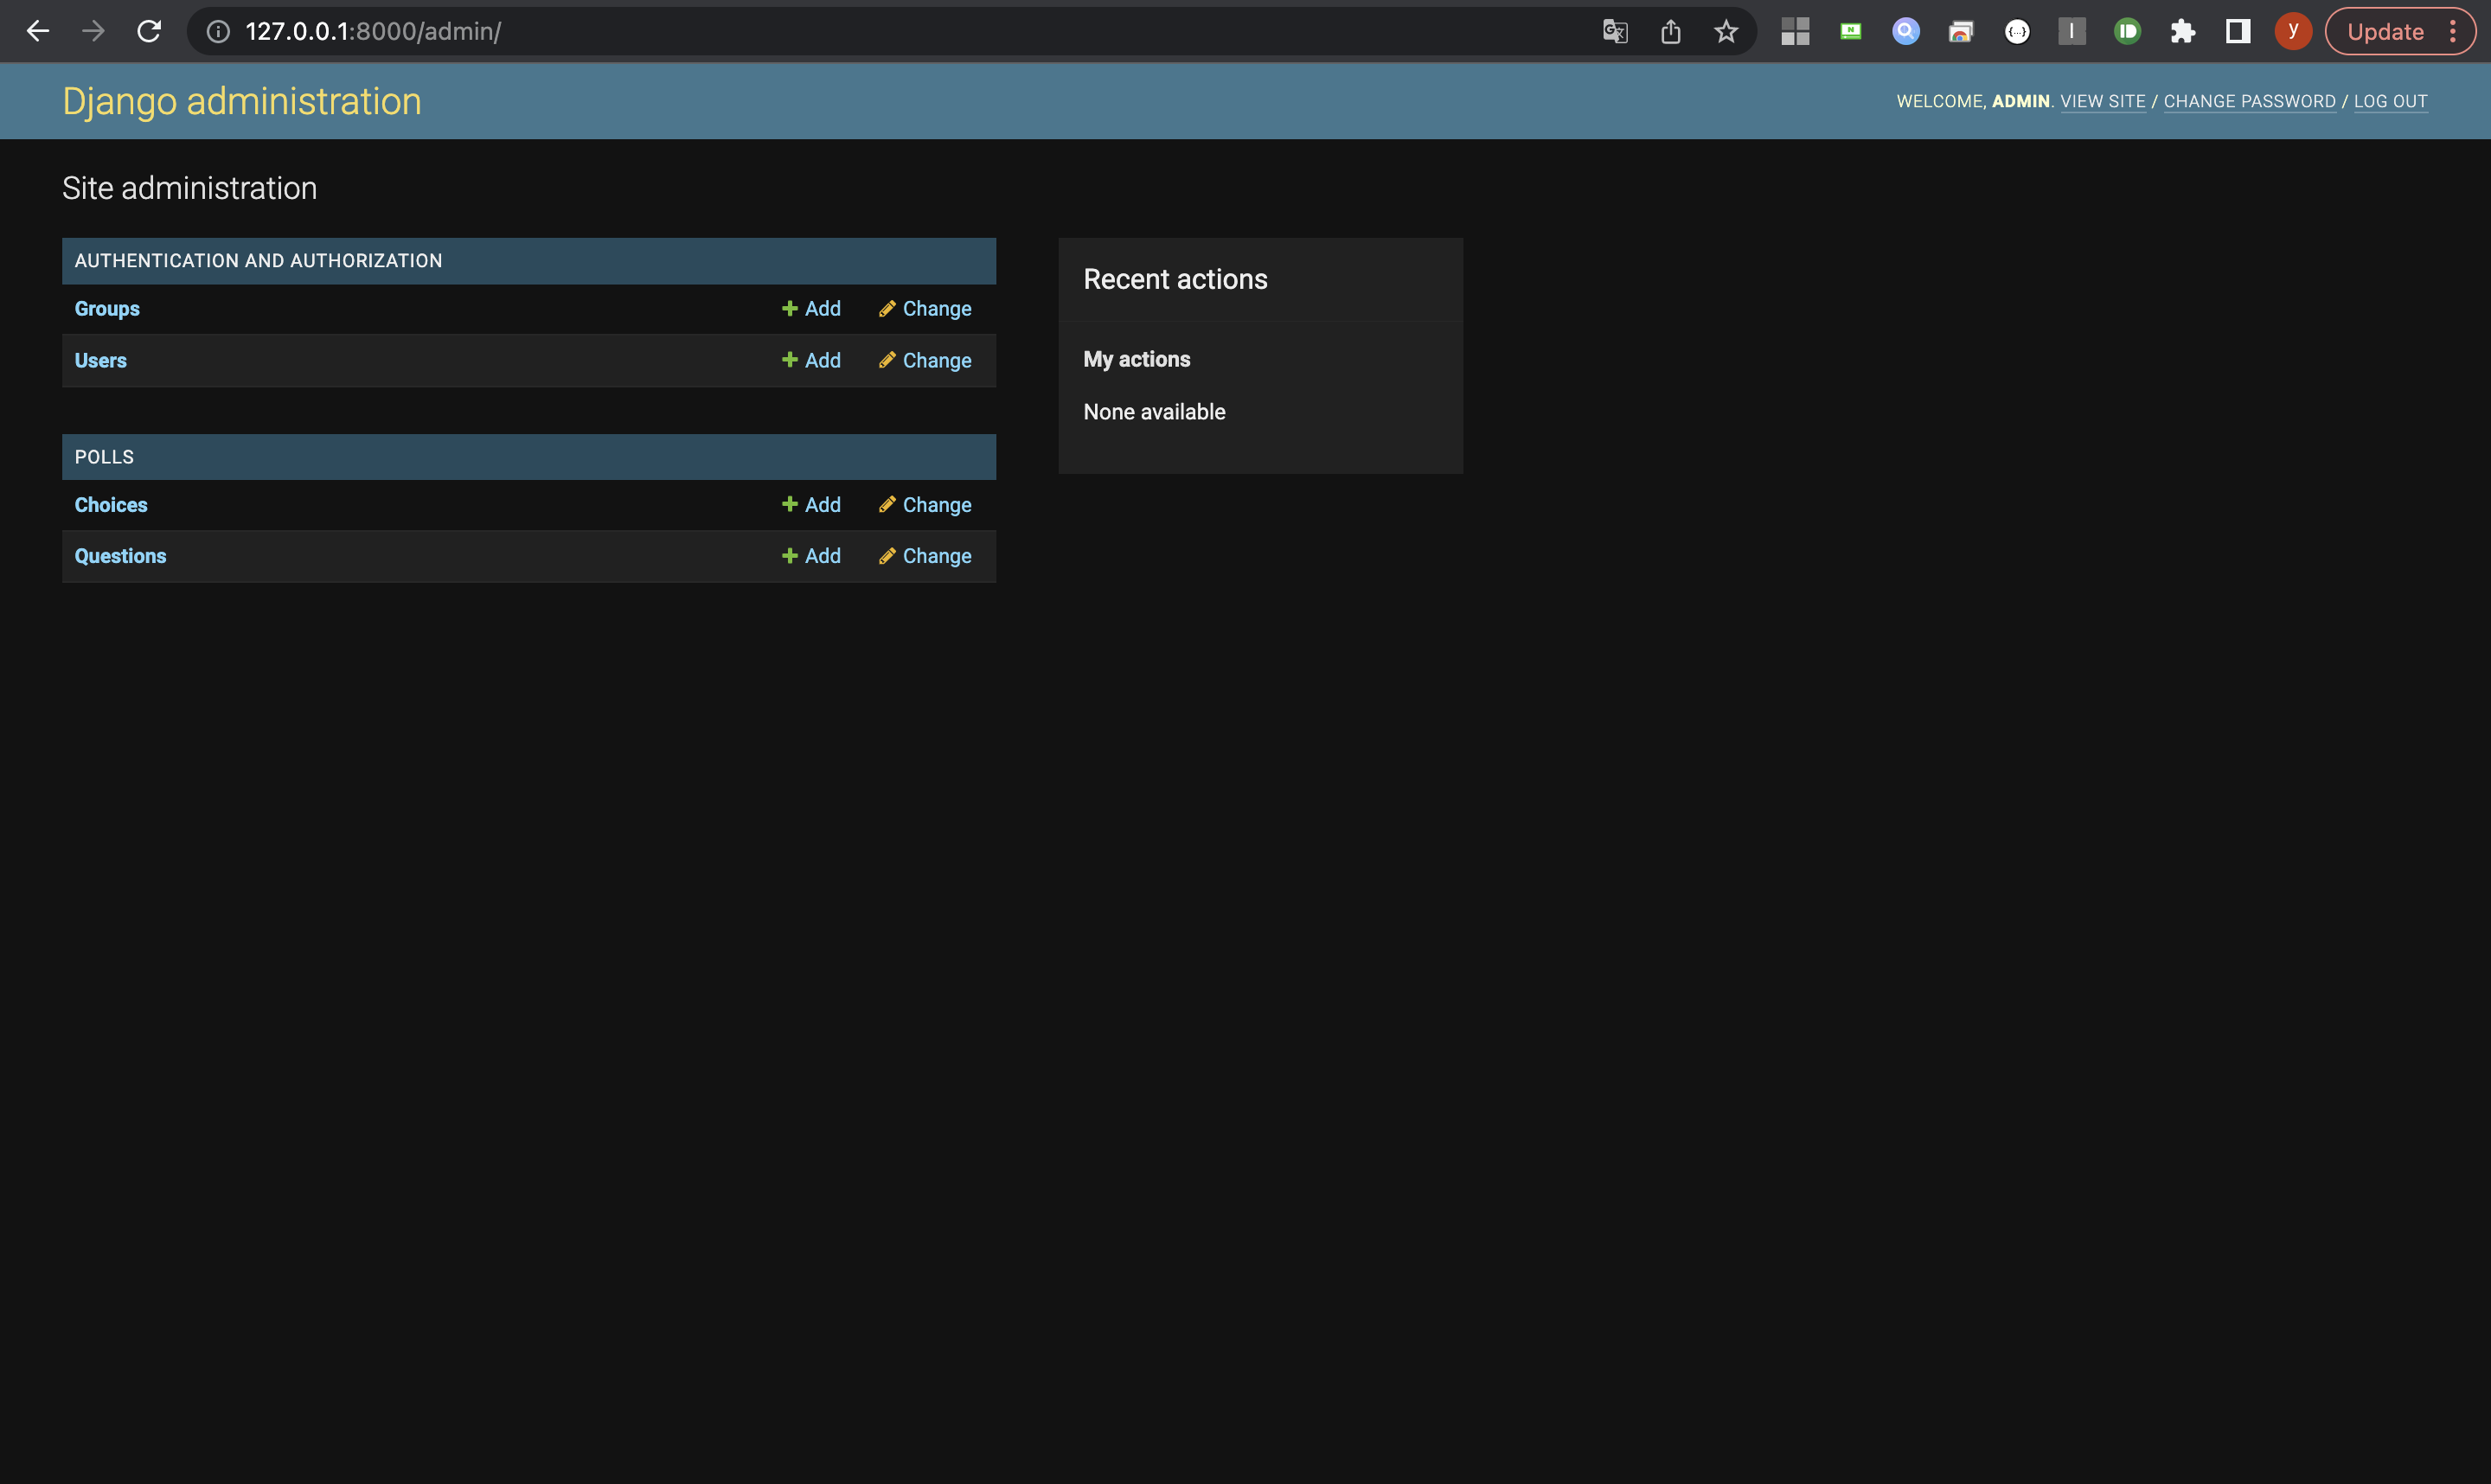Bookmark this page with star icon

tap(1726, 31)
